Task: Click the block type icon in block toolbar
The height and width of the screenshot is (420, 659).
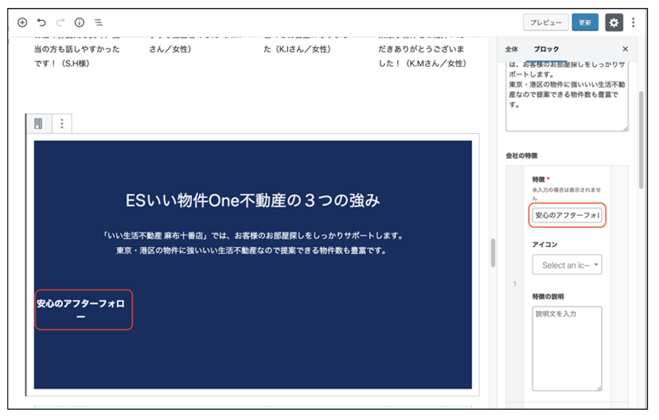Action: pos(39,124)
